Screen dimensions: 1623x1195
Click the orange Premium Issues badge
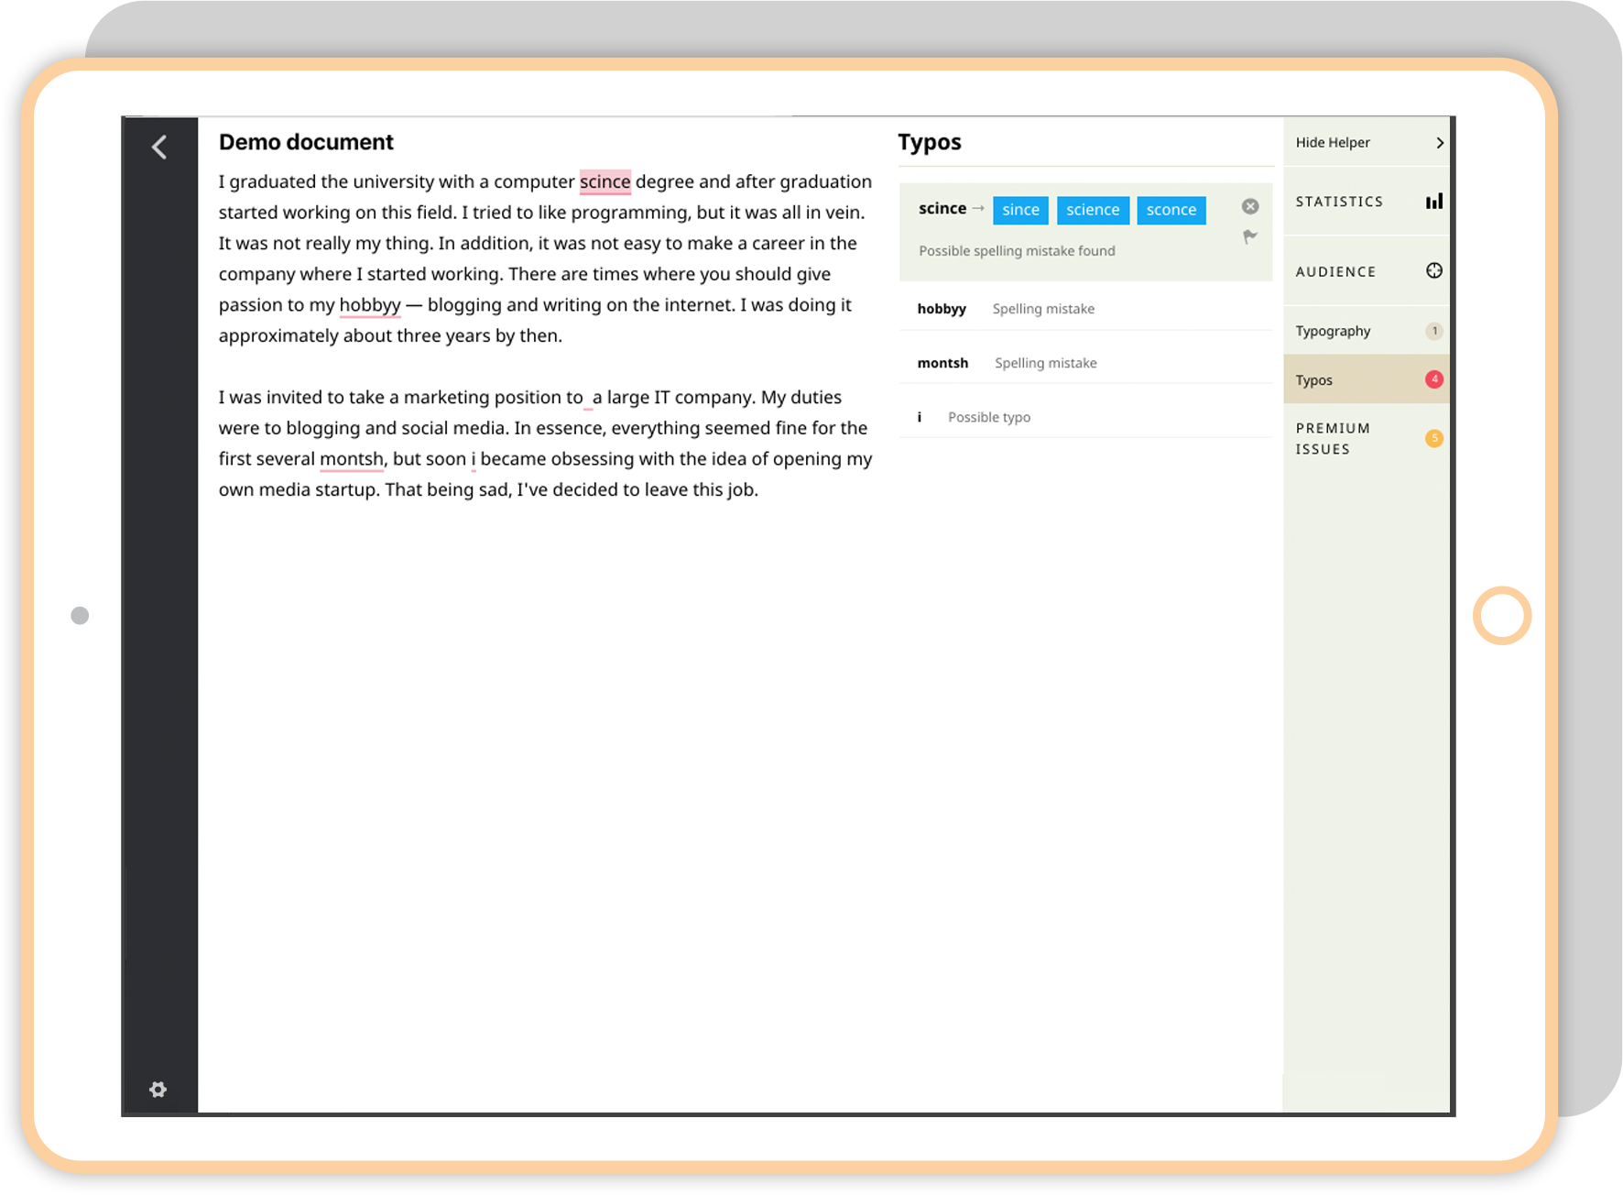1434,438
